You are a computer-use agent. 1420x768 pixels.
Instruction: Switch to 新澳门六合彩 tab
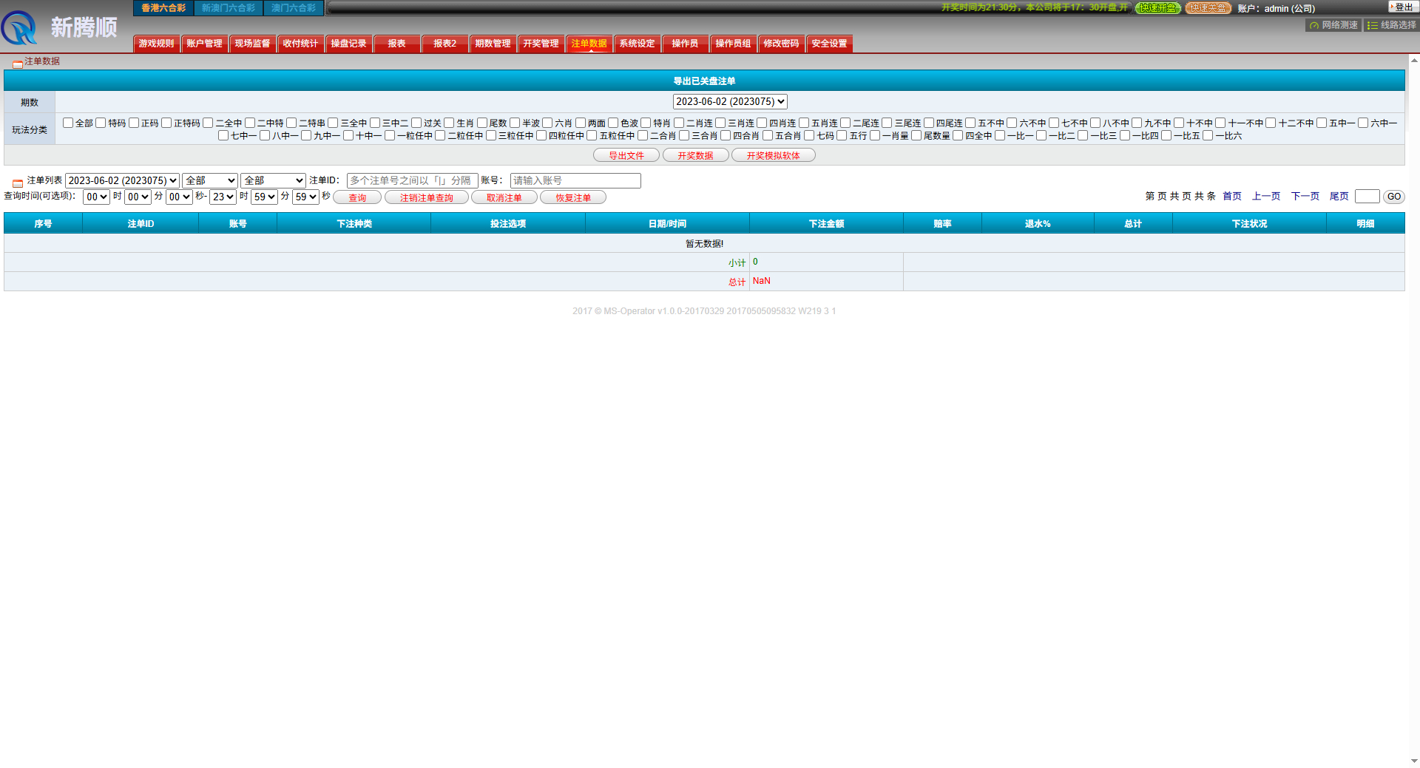click(228, 8)
